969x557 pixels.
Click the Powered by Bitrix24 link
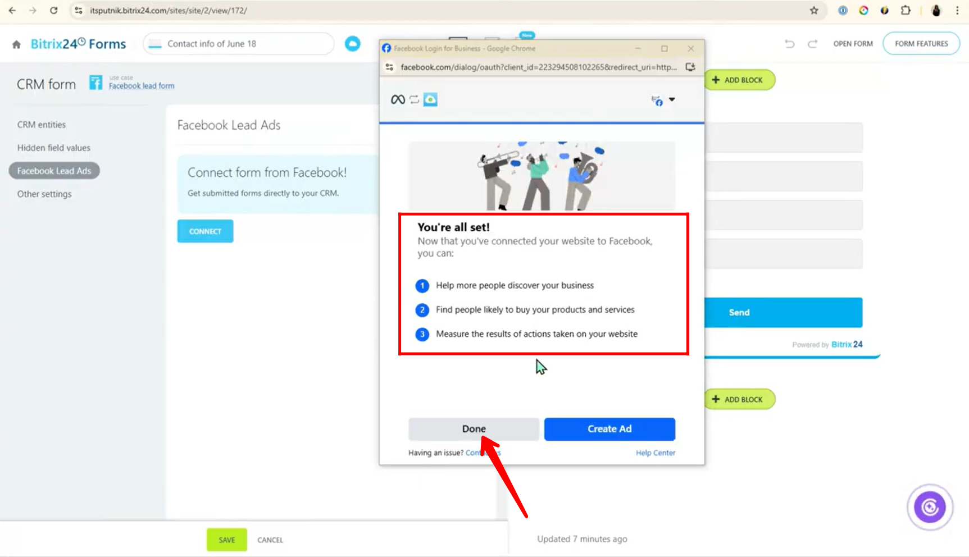(x=827, y=345)
